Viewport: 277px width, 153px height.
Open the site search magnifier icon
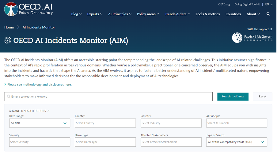(268, 14)
